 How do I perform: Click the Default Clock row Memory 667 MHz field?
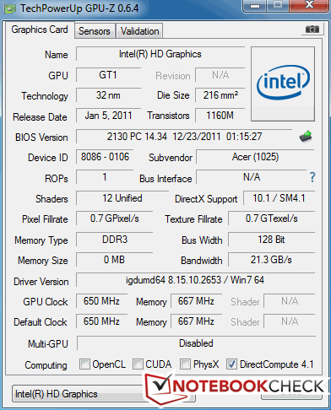(x=196, y=321)
